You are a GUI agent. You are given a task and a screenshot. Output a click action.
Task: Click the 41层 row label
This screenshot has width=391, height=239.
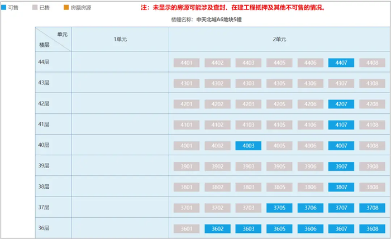pyautogui.click(x=44, y=124)
